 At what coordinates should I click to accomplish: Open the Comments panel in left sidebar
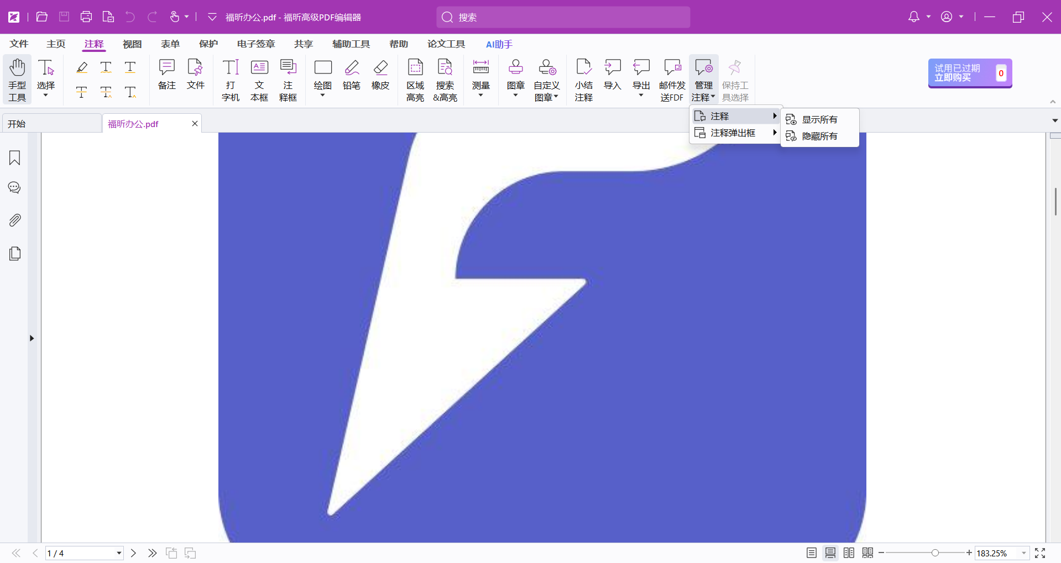(x=15, y=188)
